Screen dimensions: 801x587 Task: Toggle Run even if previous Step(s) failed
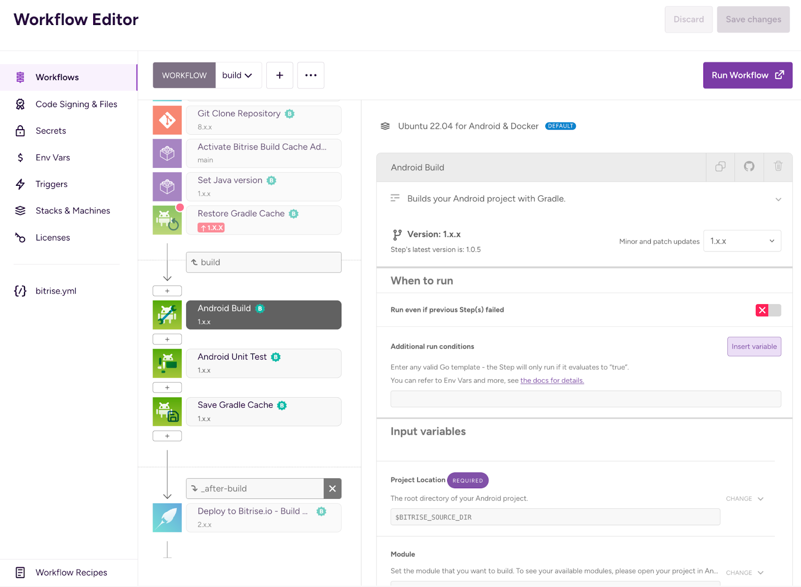768,310
